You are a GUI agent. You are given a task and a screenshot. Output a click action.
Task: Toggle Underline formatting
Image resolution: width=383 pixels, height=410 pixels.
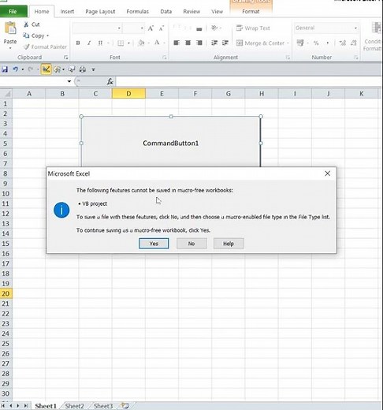pyautogui.click(x=100, y=43)
